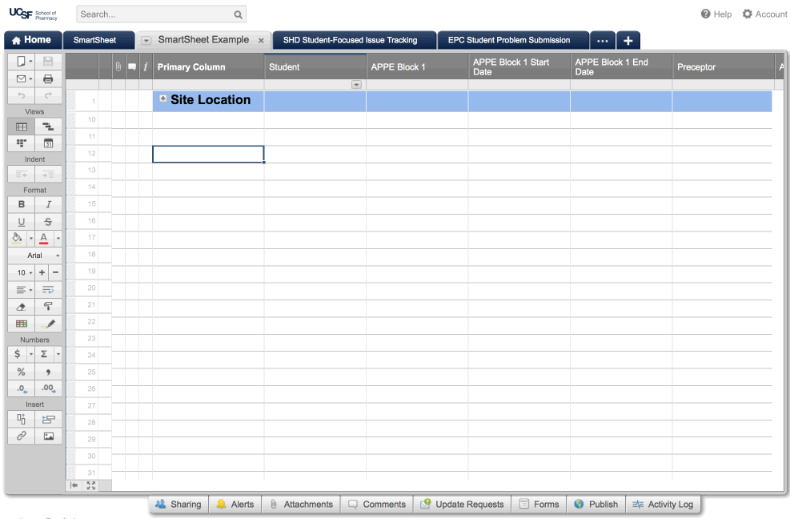The image size is (790, 519).
Task: Open the Home tab
Action: pyautogui.click(x=32, y=40)
